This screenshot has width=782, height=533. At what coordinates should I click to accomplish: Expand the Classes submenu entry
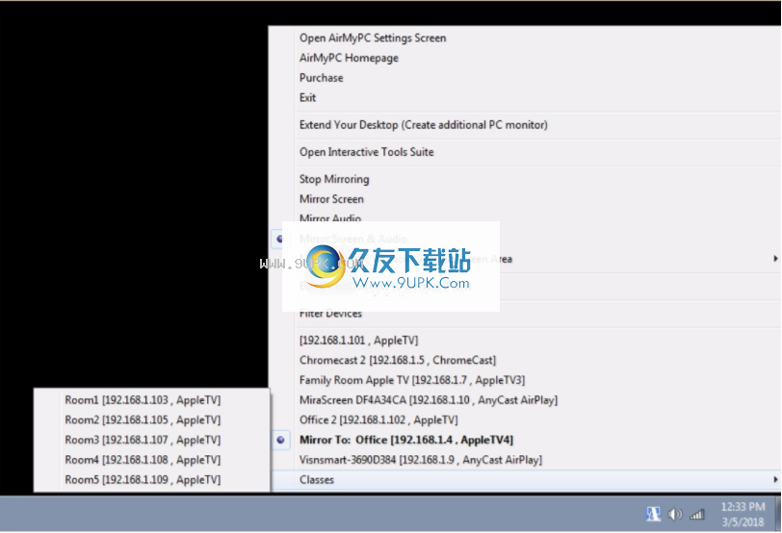click(x=526, y=480)
